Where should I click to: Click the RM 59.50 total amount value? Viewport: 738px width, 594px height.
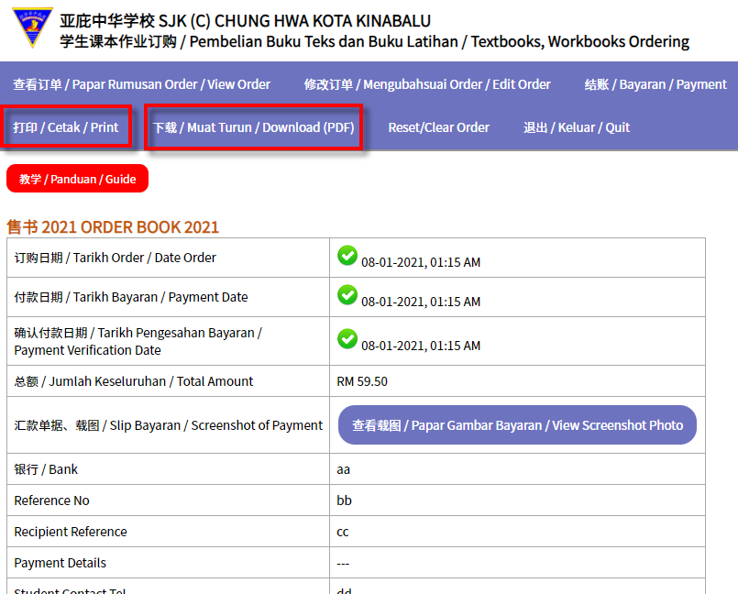coord(362,381)
